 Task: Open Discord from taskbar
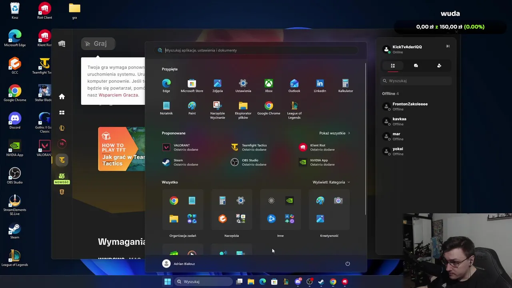tap(298, 282)
